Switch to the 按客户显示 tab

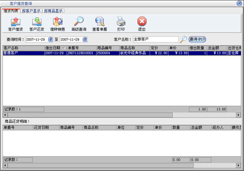(x=31, y=11)
